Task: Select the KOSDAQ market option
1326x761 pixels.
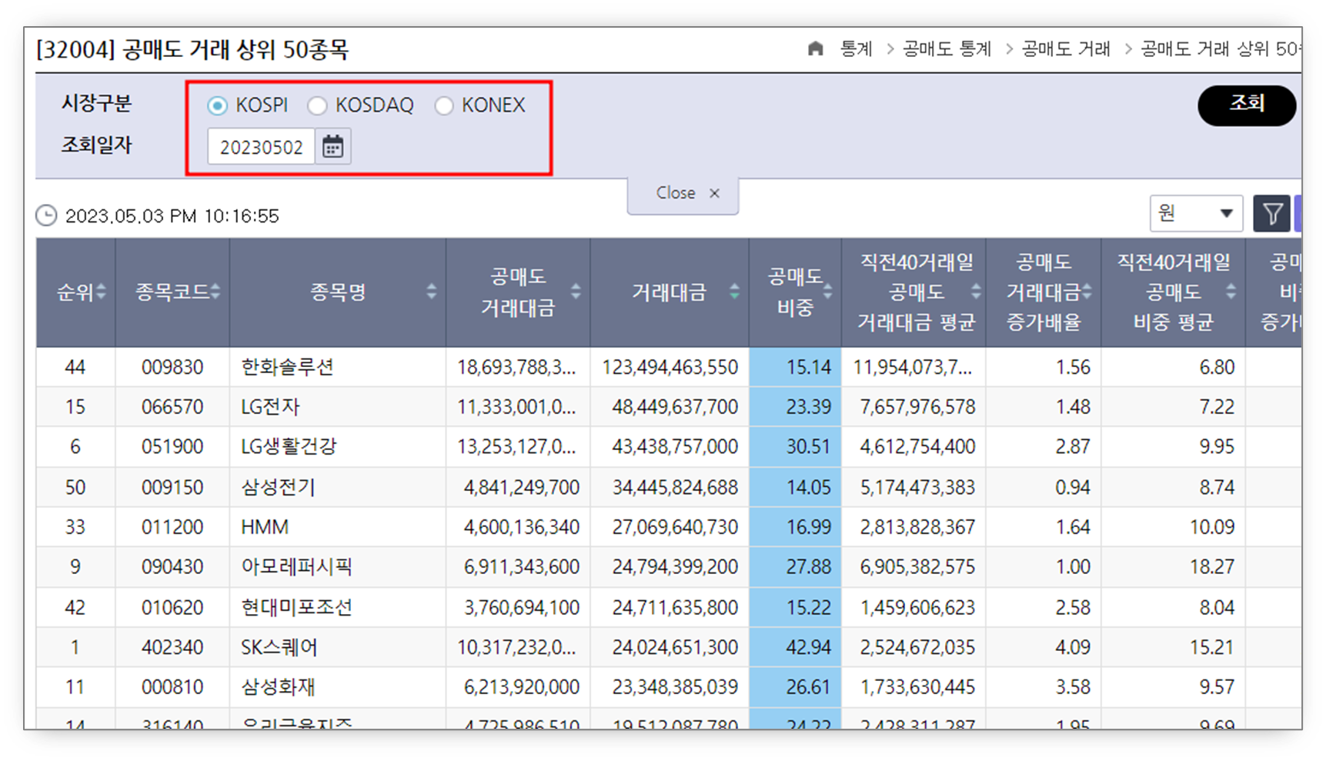Action: [x=318, y=105]
